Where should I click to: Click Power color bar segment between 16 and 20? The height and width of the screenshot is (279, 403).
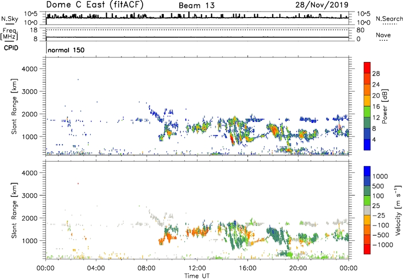coord(367,101)
